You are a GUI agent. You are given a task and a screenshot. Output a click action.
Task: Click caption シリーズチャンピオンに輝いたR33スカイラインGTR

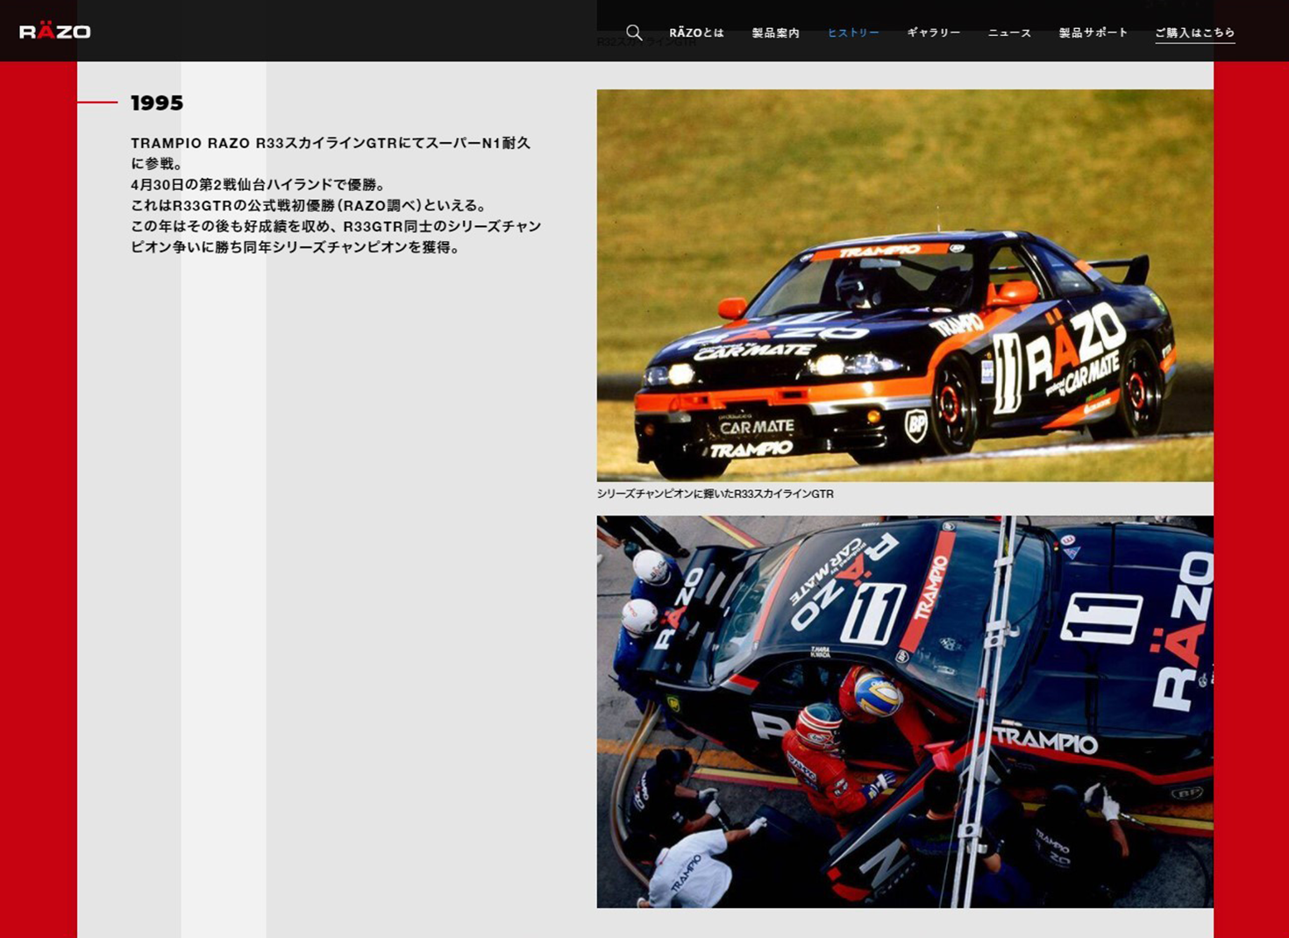coord(716,494)
